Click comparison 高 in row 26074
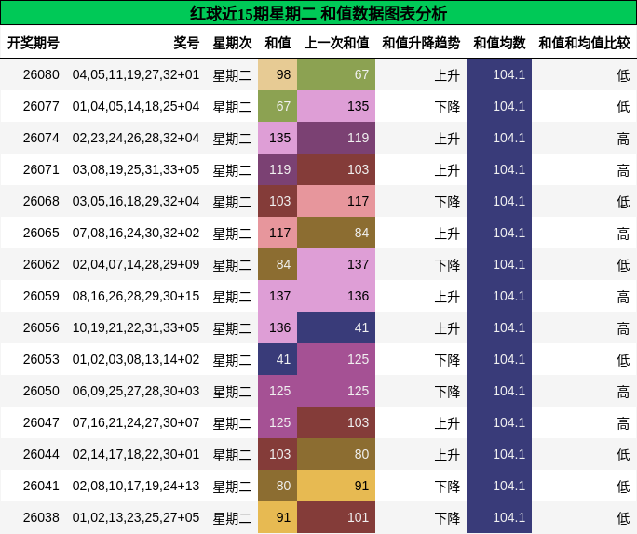This screenshot has height=534, width=637. (x=623, y=139)
